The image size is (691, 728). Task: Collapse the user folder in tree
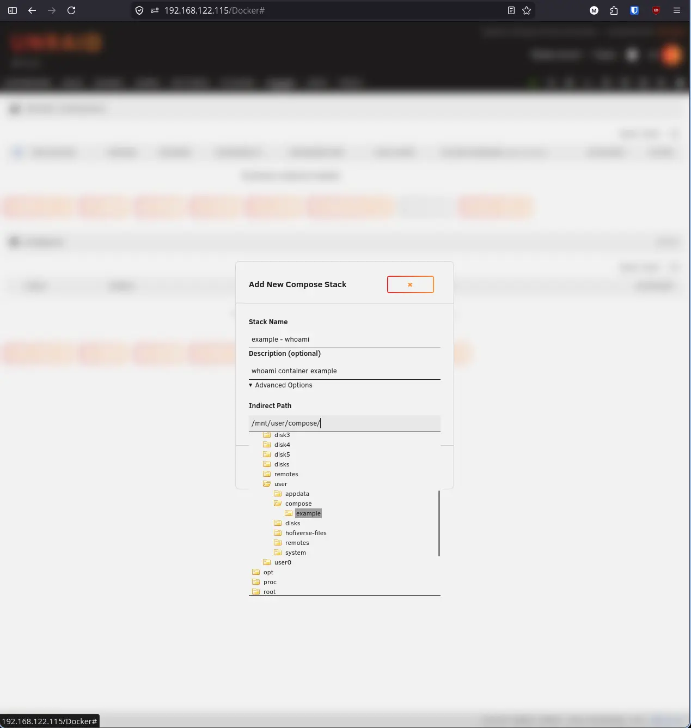click(x=281, y=484)
